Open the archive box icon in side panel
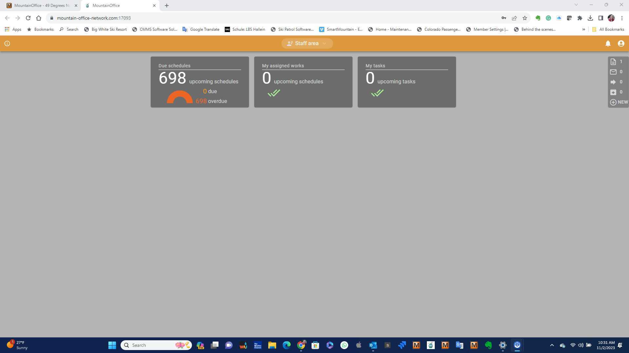The height and width of the screenshot is (353, 629). click(x=613, y=92)
